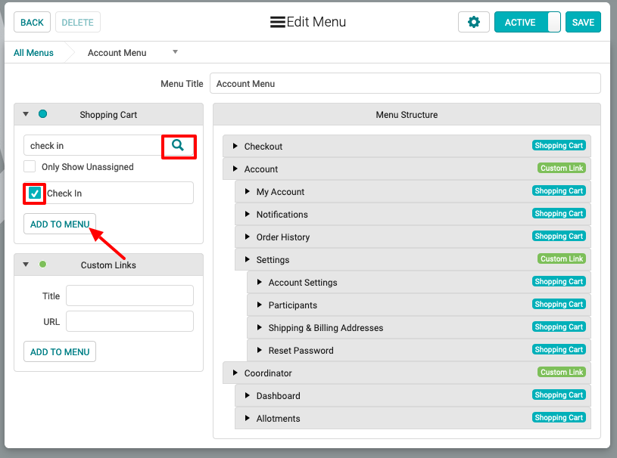Image resolution: width=617 pixels, height=458 pixels.
Task: Click the BACK button
Action: click(x=33, y=22)
